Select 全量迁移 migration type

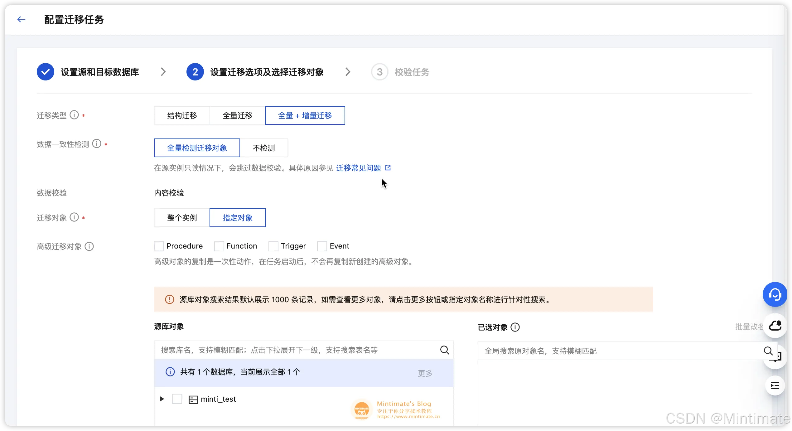238,115
